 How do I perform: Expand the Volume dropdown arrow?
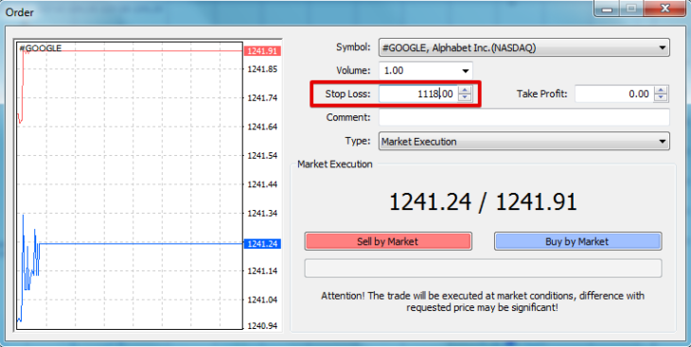pyautogui.click(x=466, y=71)
